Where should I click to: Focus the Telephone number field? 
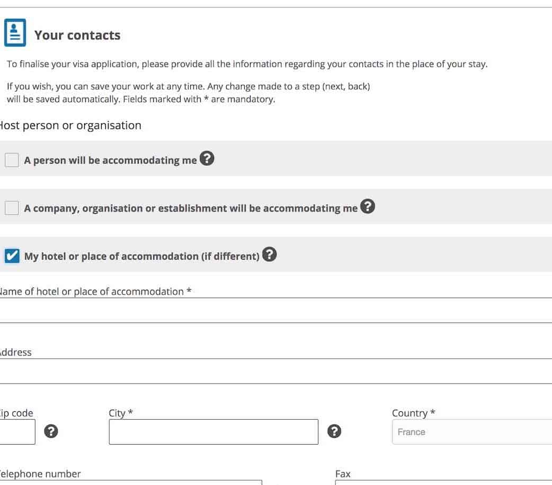pos(130,482)
